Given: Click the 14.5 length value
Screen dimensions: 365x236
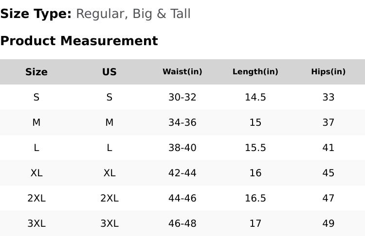Looking at the screenshot, I should pos(255,97).
